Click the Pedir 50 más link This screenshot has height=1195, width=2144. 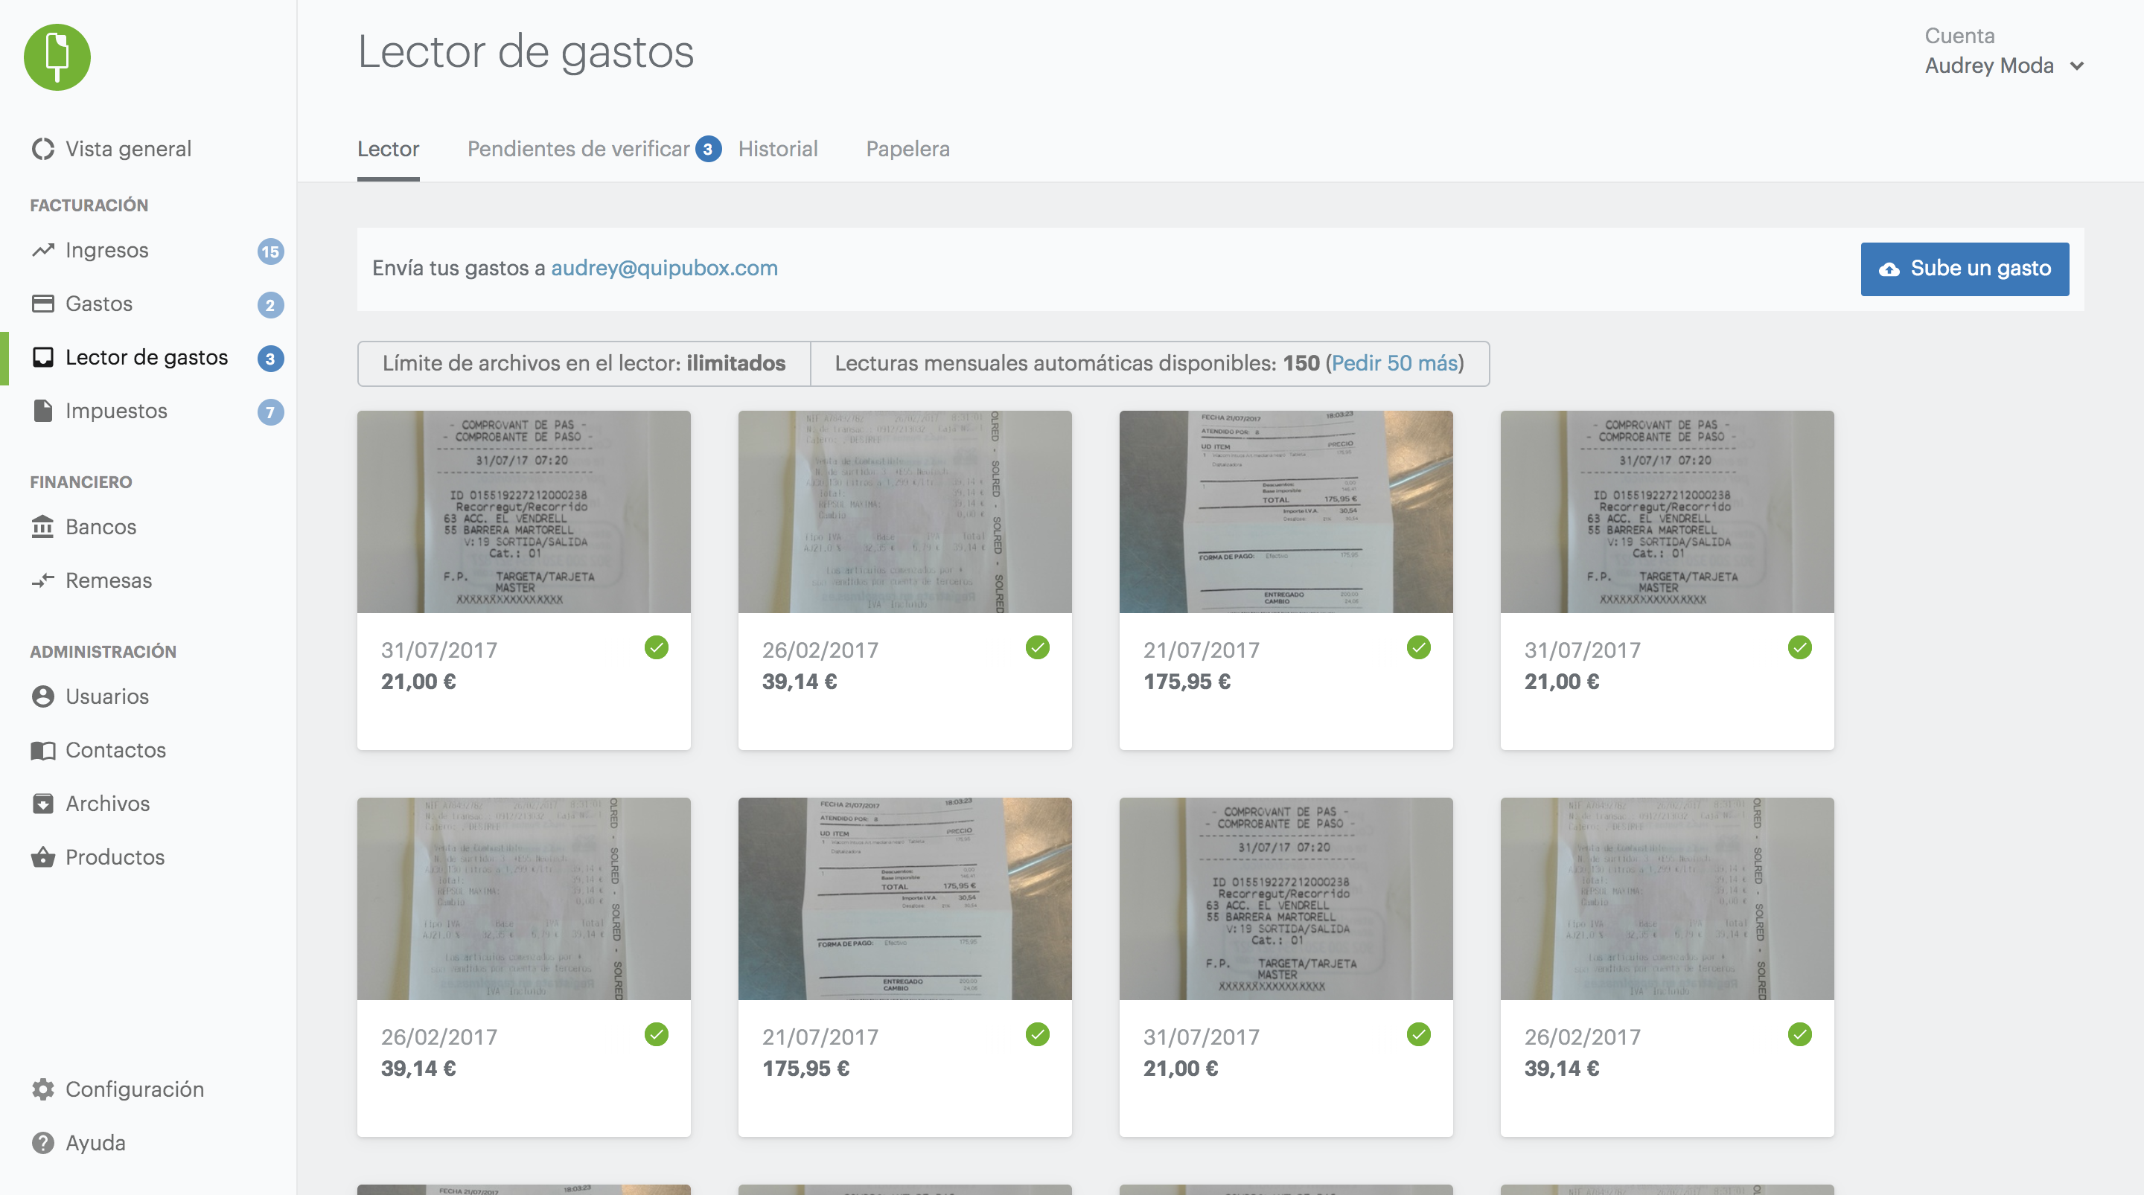click(x=1394, y=364)
